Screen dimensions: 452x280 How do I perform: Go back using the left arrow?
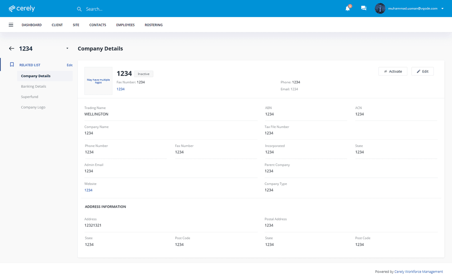pyautogui.click(x=11, y=48)
